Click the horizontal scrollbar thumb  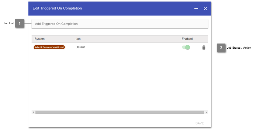119,112
